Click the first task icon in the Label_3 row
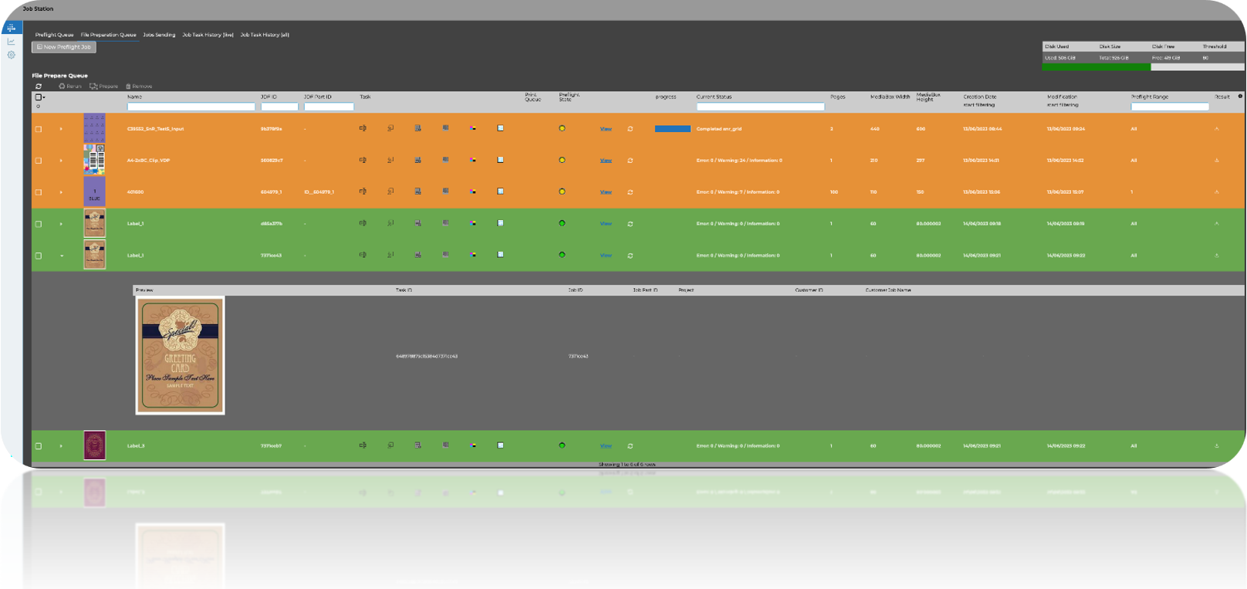1247x589 pixels. point(363,445)
